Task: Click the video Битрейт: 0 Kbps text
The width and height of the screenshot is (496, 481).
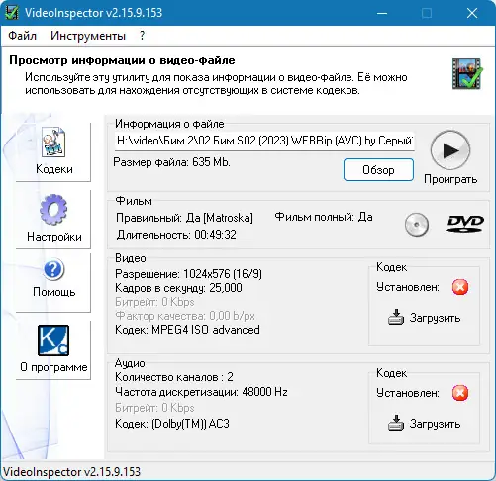Action: pyautogui.click(x=154, y=302)
